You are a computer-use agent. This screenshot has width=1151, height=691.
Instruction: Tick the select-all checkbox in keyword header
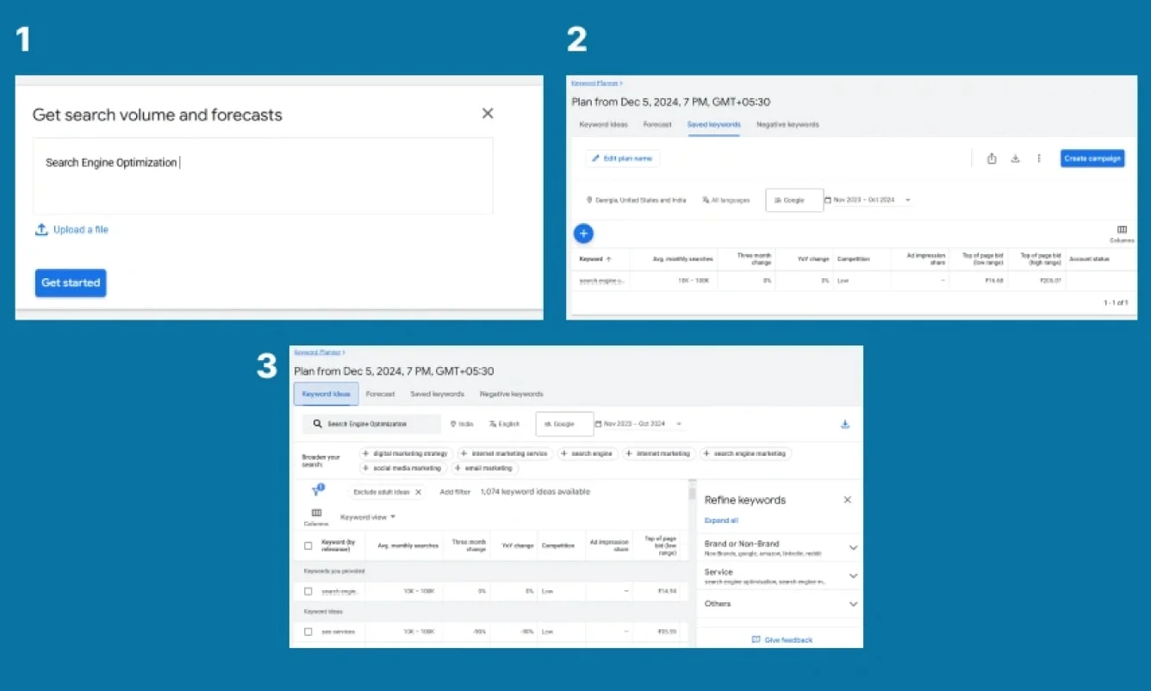[x=308, y=545]
